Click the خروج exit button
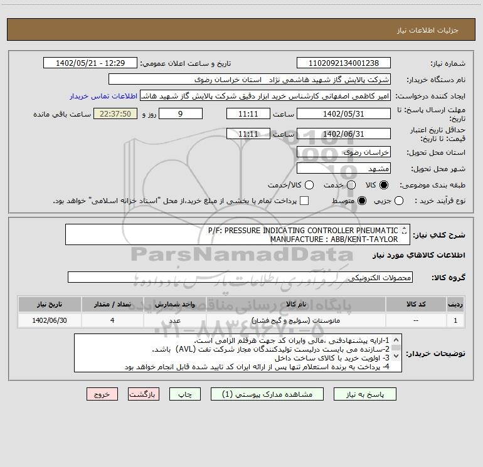Screen dimensions: 483x467 pos(102,394)
